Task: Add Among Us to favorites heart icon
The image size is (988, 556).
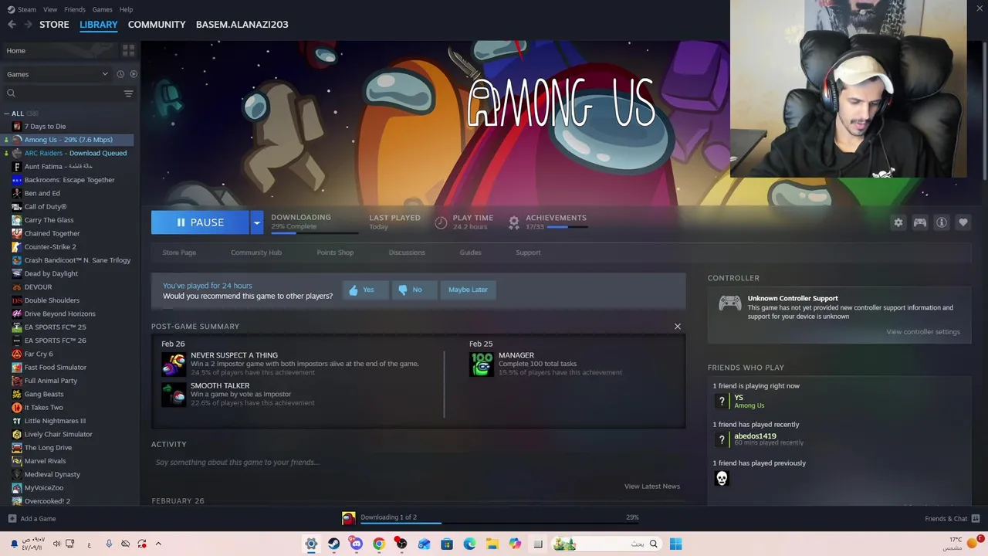Action: [x=963, y=222]
